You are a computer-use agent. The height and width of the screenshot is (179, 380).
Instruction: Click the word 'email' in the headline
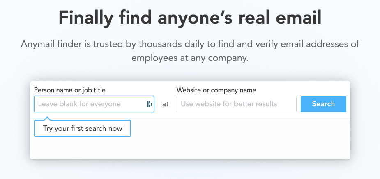coord(297,18)
